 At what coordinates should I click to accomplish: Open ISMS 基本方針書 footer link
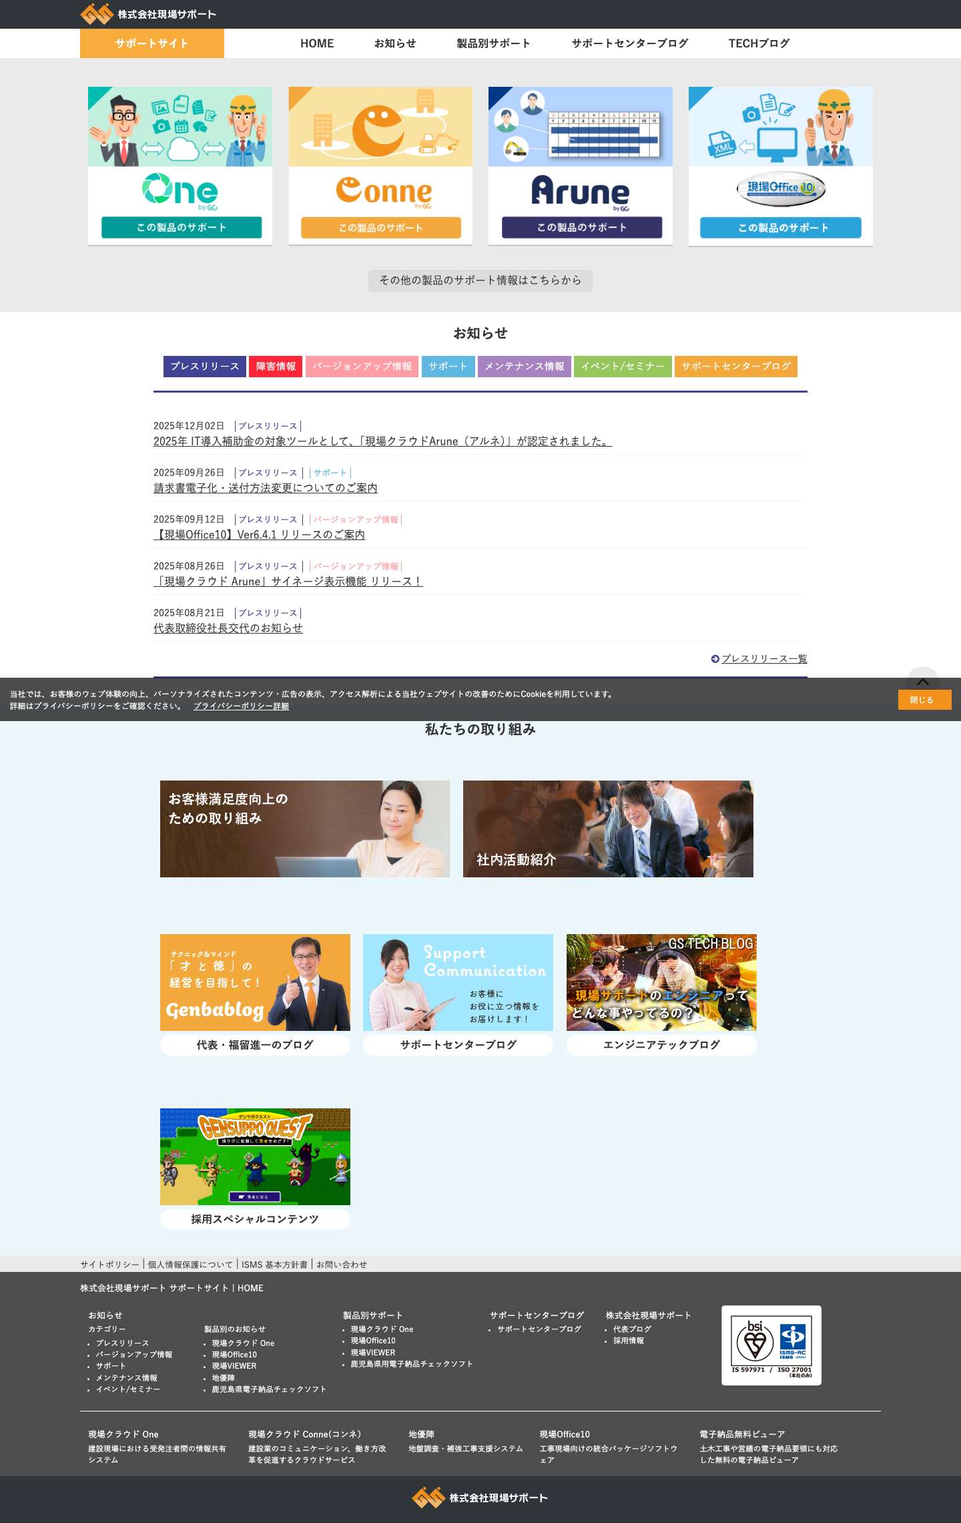tap(274, 1265)
